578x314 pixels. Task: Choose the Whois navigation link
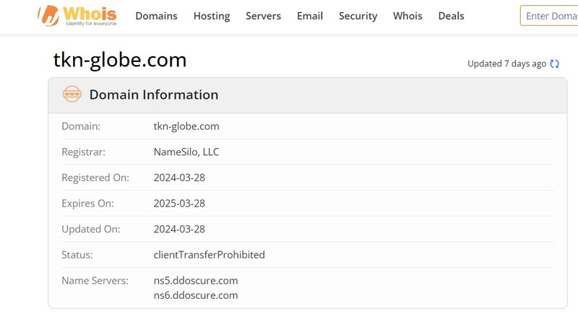(407, 16)
